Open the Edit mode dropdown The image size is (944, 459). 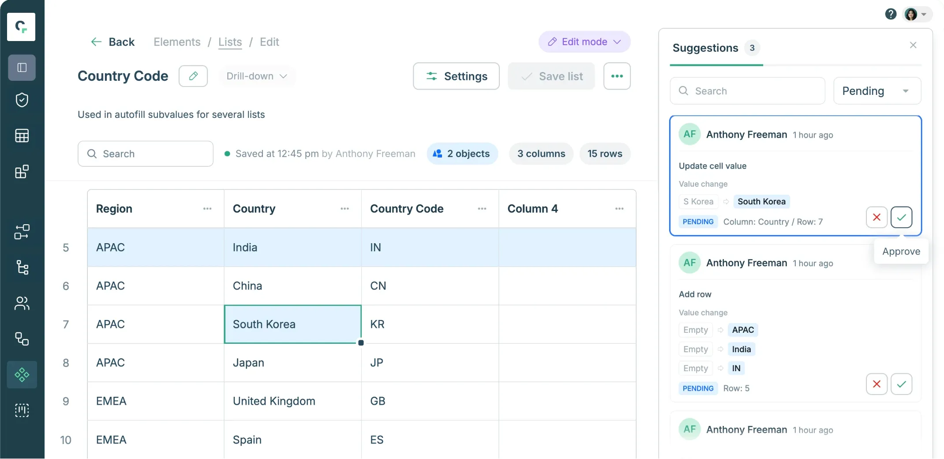click(584, 42)
